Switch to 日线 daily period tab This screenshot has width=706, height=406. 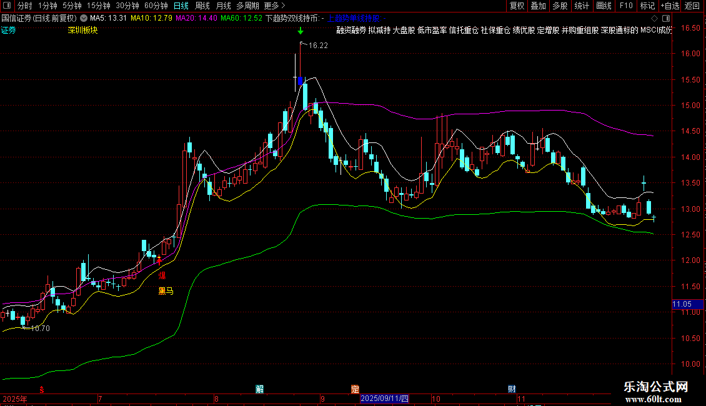click(181, 6)
